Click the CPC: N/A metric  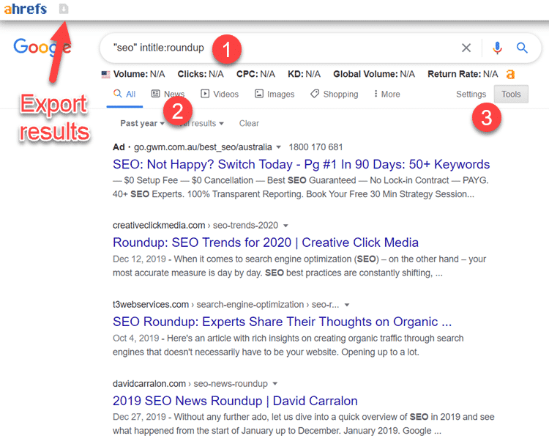pyautogui.click(x=255, y=74)
